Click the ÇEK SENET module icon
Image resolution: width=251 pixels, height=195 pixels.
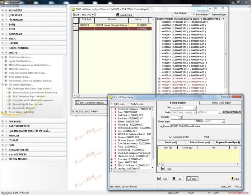[6, 15]
